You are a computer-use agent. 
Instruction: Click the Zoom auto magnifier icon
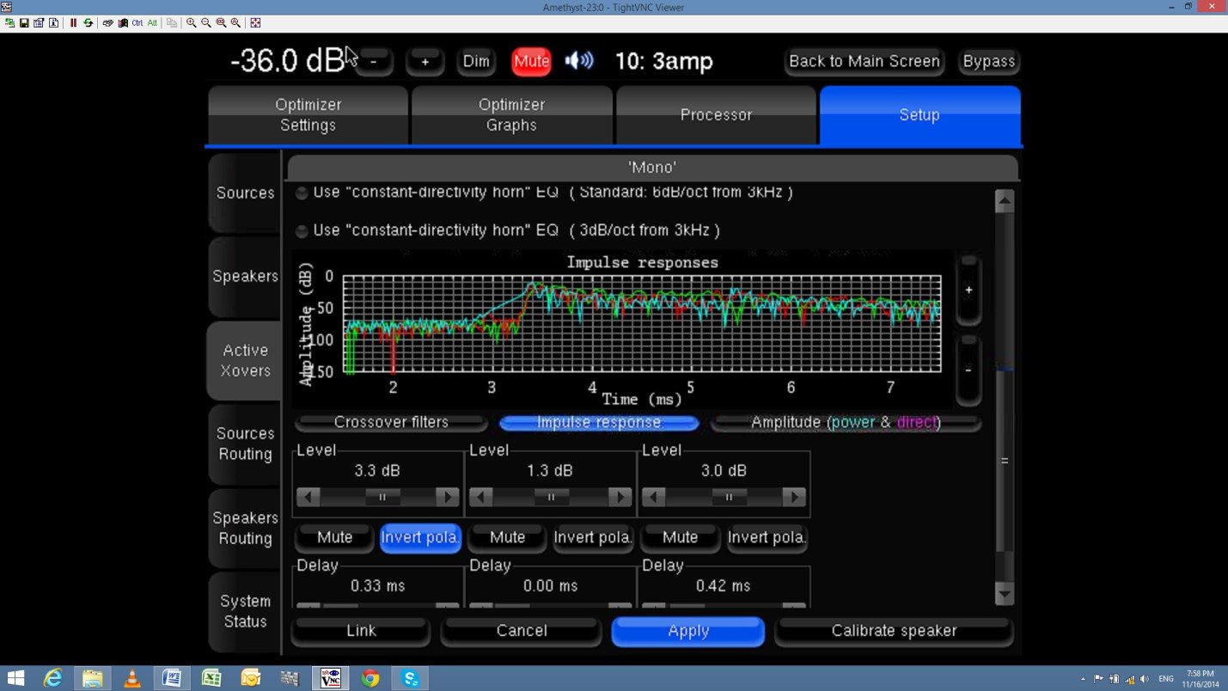click(x=235, y=23)
